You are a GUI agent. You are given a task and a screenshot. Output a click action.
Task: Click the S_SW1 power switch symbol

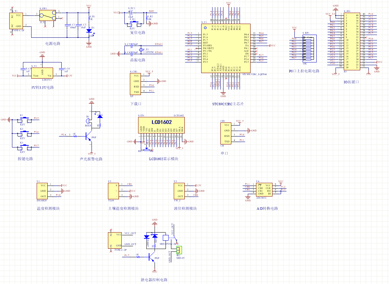point(48,15)
